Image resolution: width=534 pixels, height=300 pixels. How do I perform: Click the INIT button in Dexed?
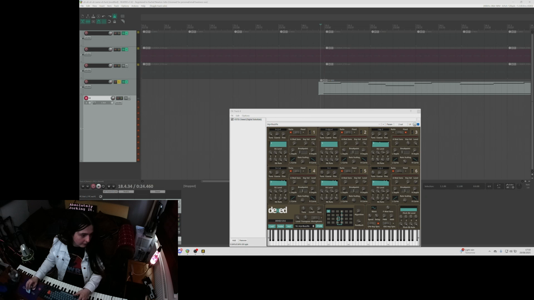(x=289, y=226)
